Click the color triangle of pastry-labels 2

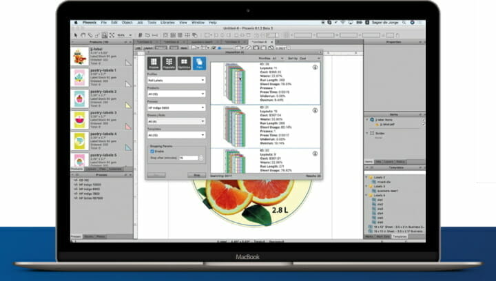pos(128,105)
